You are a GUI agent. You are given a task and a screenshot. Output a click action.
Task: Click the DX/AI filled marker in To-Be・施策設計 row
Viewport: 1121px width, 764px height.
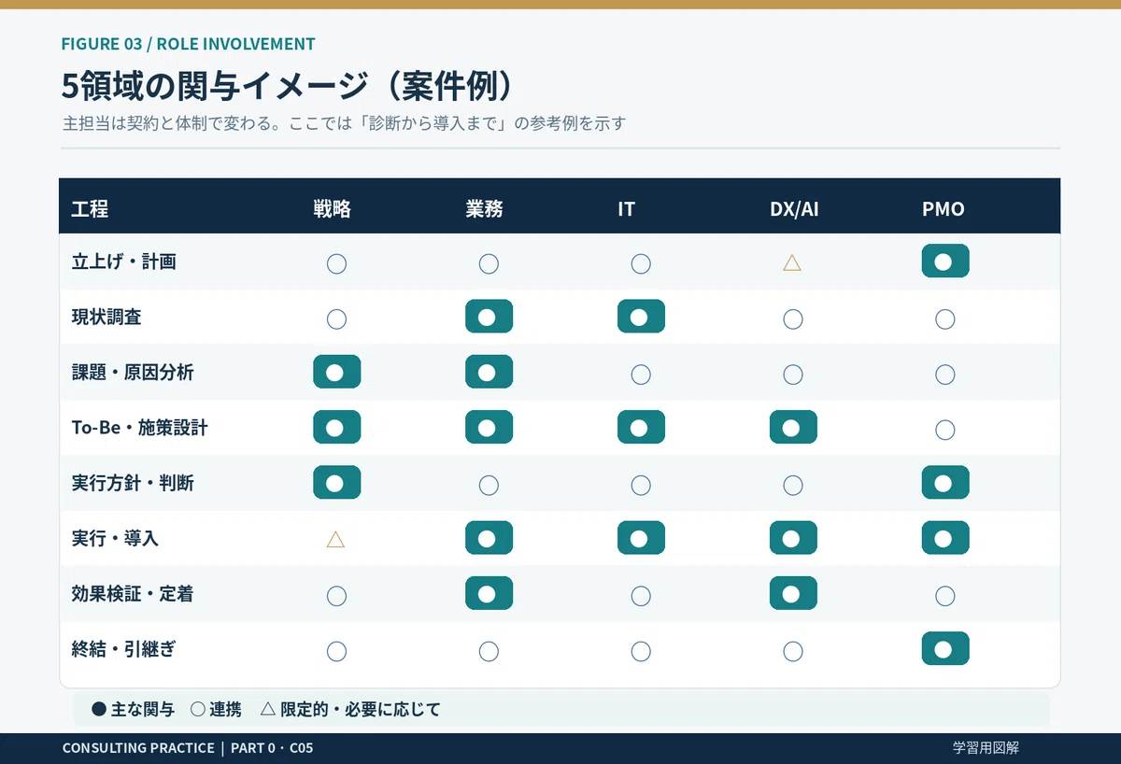pyautogui.click(x=793, y=428)
